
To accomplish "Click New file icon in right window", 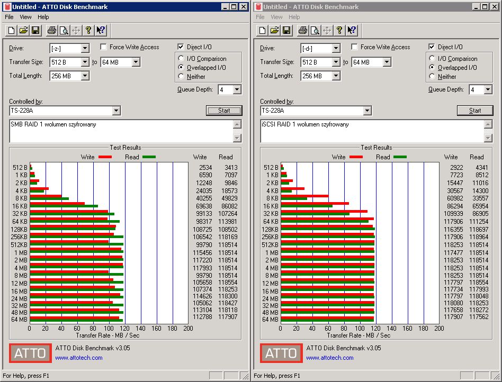I will 262,30.
